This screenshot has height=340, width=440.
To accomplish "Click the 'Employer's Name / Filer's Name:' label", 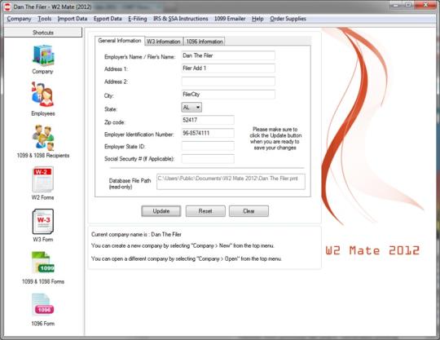I will click(139, 57).
